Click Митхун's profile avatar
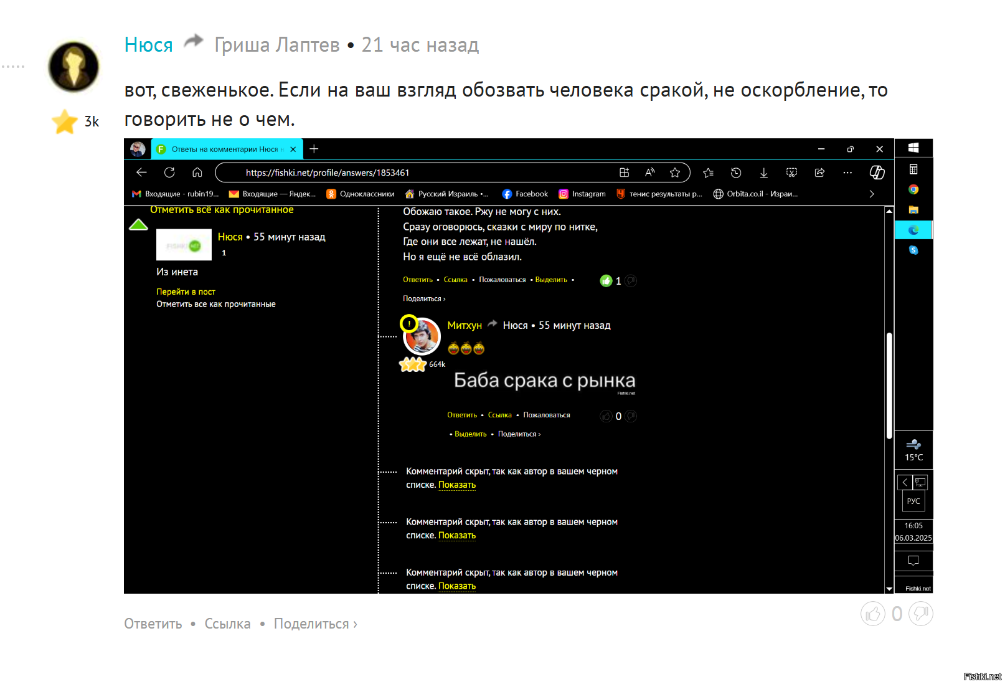This screenshot has height=684, width=1005. coord(422,336)
